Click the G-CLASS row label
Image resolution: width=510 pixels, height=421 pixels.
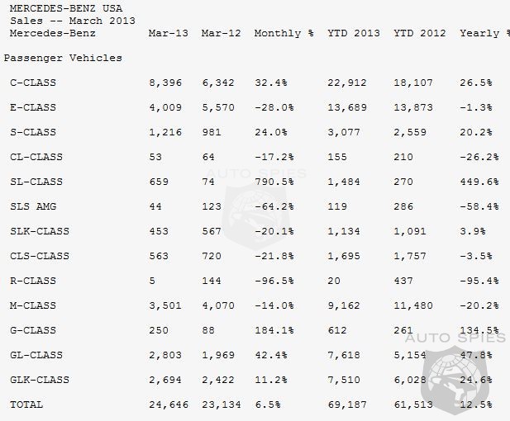33,330
